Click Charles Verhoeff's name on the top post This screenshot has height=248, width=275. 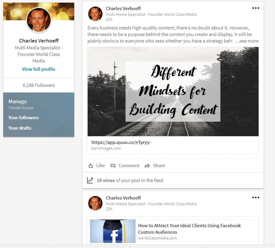(123, 8)
